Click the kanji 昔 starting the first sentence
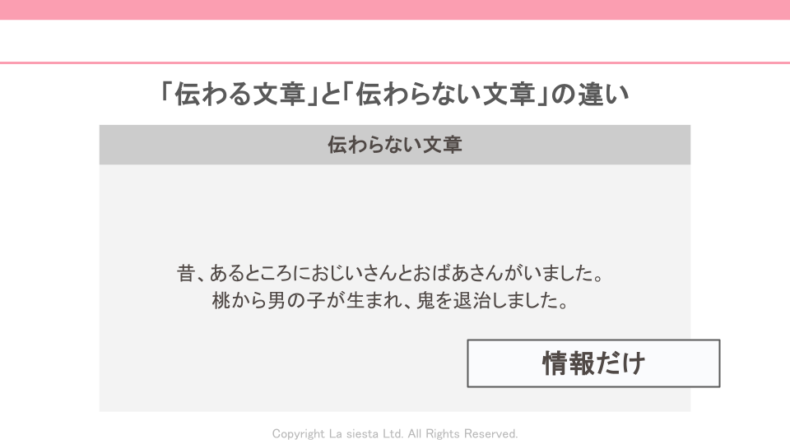The image size is (790, 444). click(x=186, y=273)
